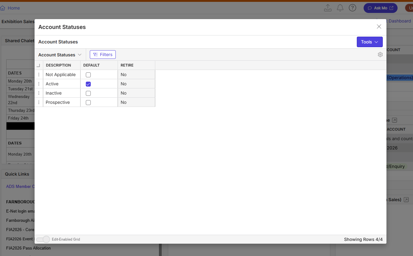The height and width of the screenshot is (256, 413).
Task: Untick Default checkbox for Active
Action: [x=88, y=84]
